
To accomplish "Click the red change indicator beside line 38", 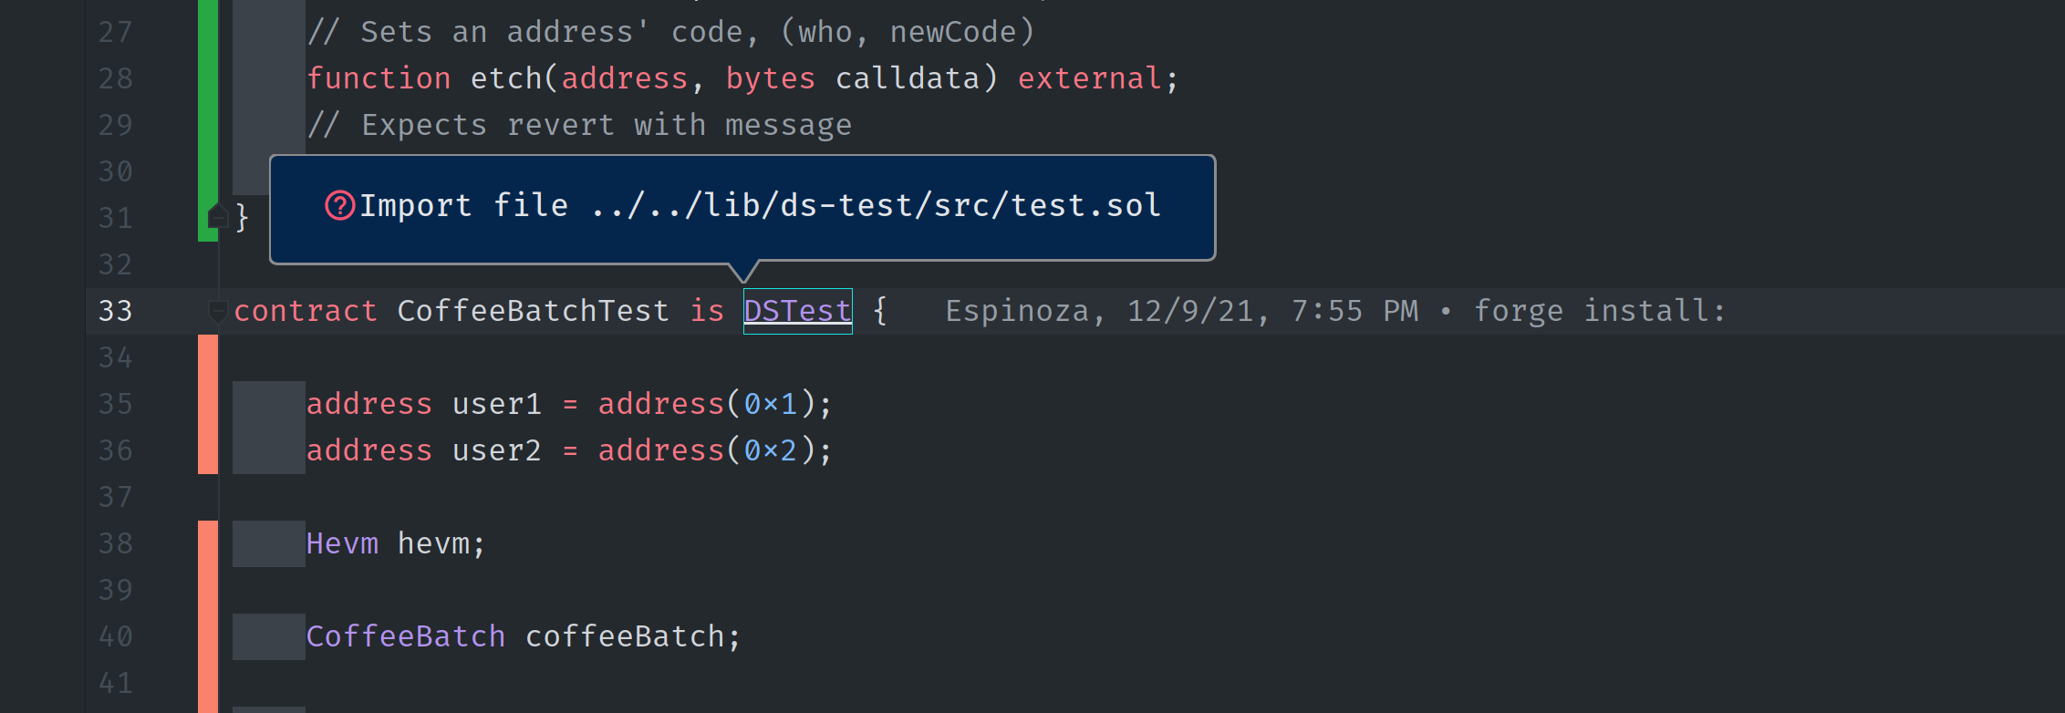I will pyautogui.click(x=207, y=543).
